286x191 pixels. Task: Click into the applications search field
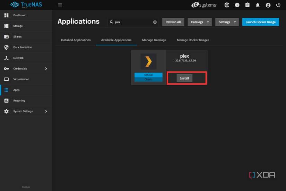pos(133,22)
